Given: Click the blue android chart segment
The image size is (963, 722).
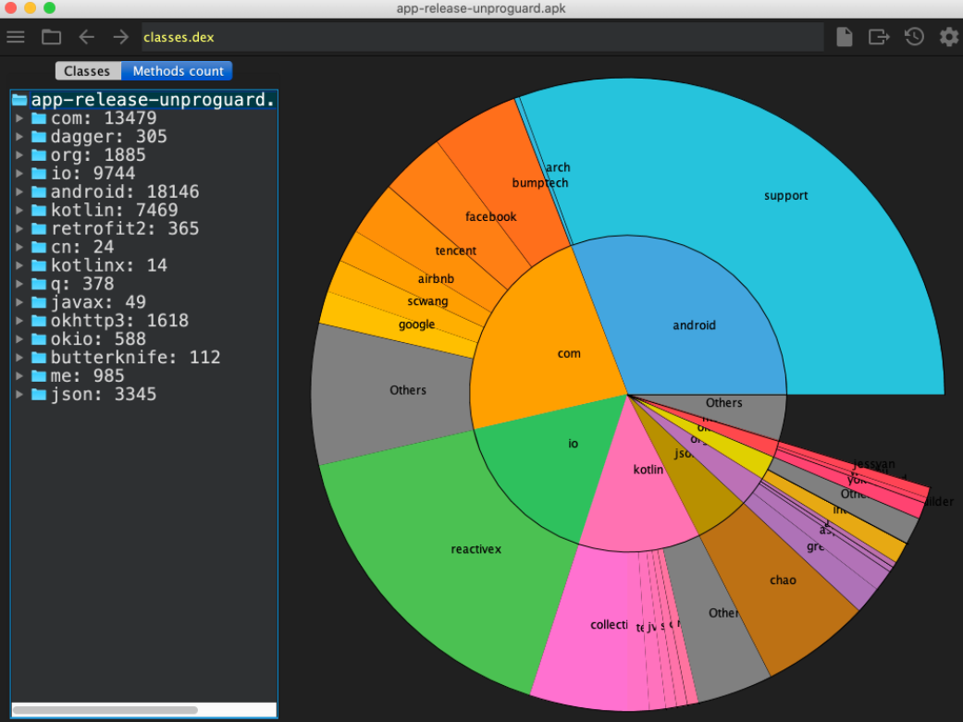Looking at the screenshot, I should pyautogui.click(x=694, y=324).
